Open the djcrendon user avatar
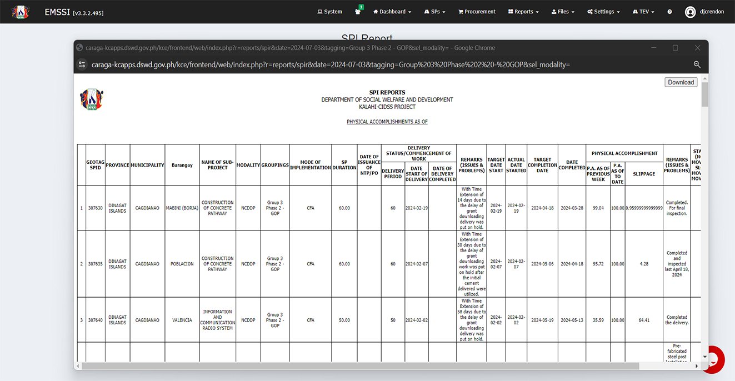 point(689,12)
